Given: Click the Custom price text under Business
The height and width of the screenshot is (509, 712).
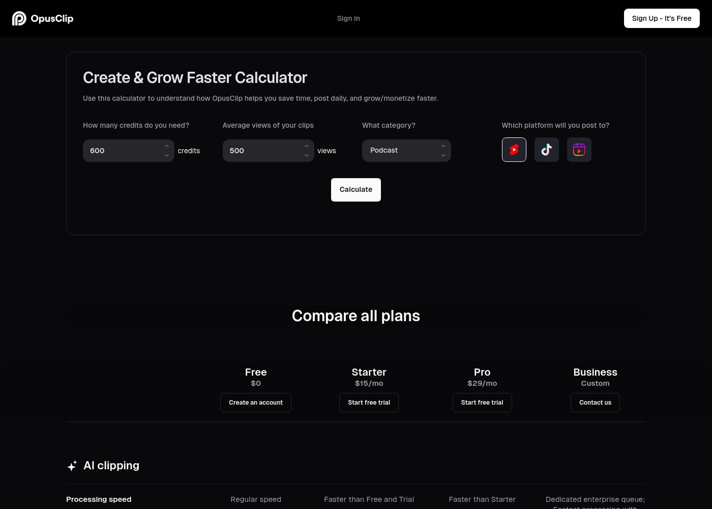Looking at the screenshot, I should click(595, 383).
